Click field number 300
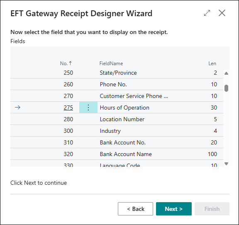Image resolution: width=239 pixels, height=225 pixels. pyautogui.click(x=68, y=131)
